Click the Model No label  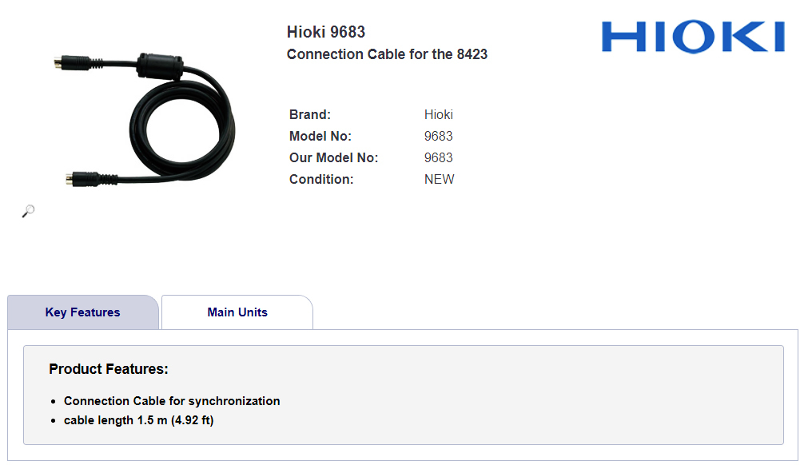[320, 136]
